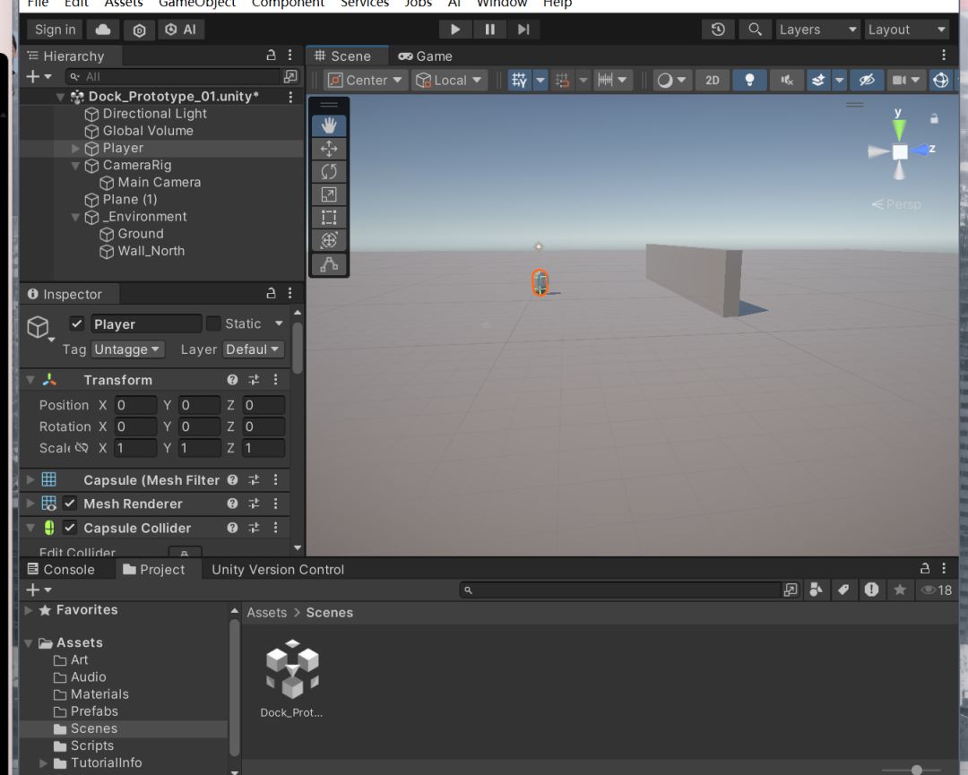Switch to the Game tab
The width and height of the screenshot is (968, 775).
(x=426, y=56)
